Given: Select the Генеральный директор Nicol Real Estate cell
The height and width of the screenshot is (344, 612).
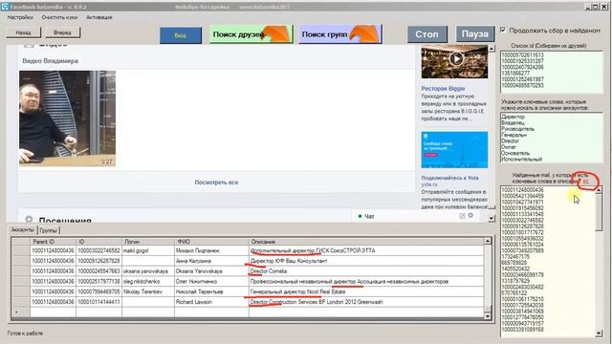Looking at the screenshot, I should coord(366,291).
